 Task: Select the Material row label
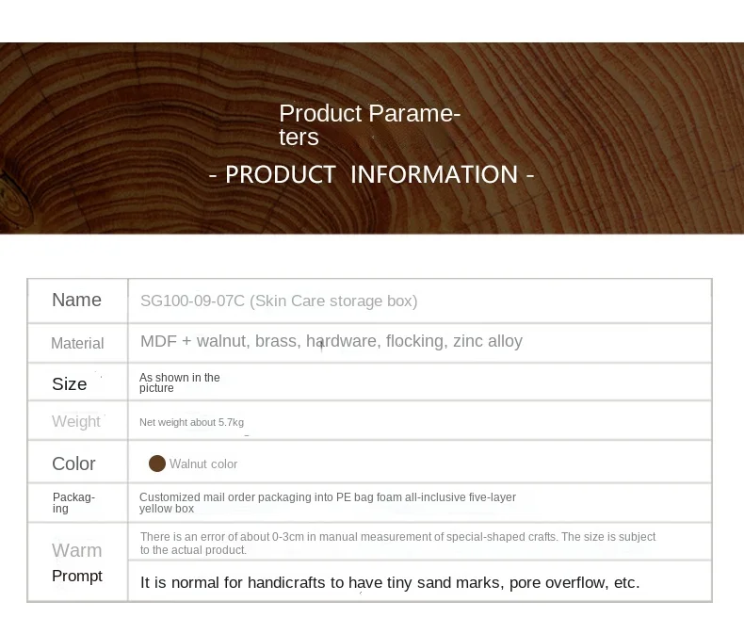click(x=77, y=343)
